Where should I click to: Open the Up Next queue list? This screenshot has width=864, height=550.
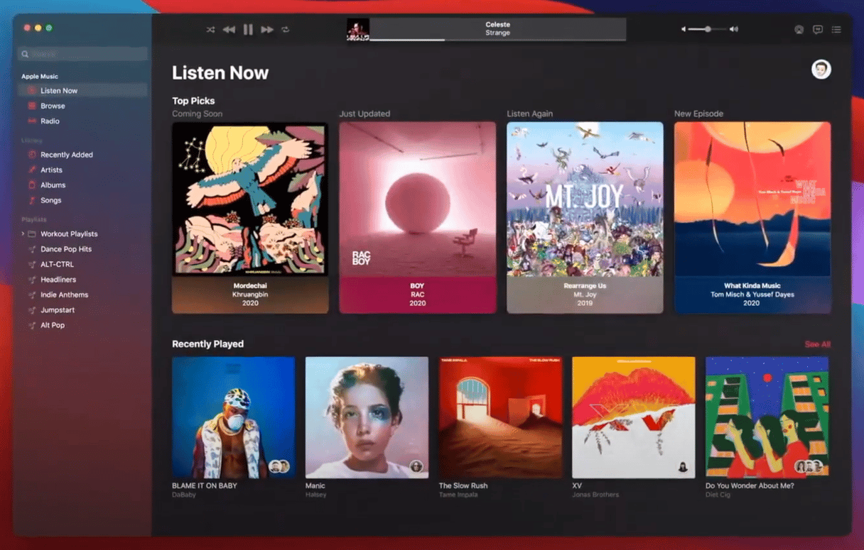coord(836,30)
